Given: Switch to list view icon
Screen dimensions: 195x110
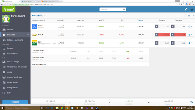Looking at the screenshot, I should pos(189,16).
